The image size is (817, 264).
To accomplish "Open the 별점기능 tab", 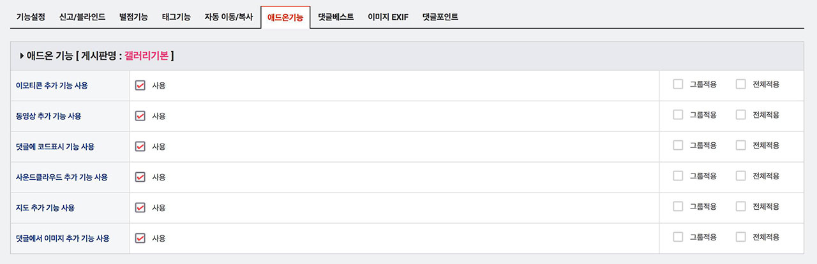I will pos(133,17).
